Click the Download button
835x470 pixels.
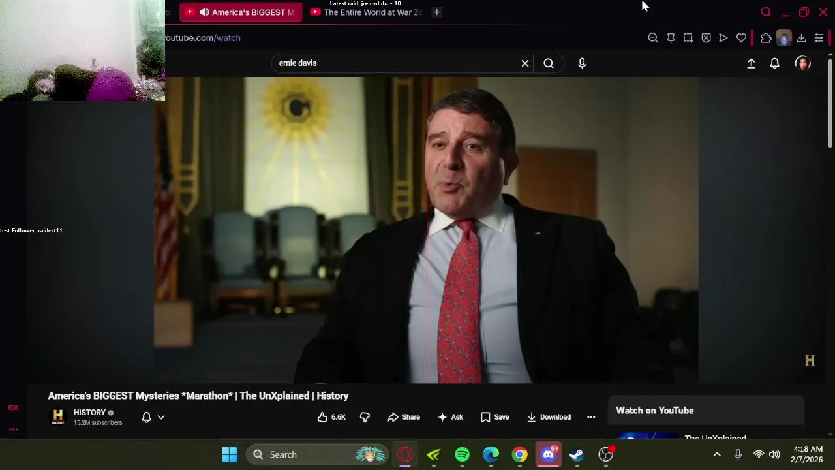pos(549,417)
